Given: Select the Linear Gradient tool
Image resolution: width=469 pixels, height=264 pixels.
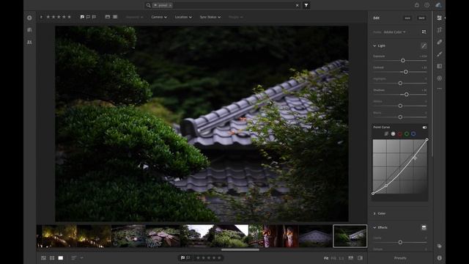Looking at the screenshot, I should (x=439, y=66).
